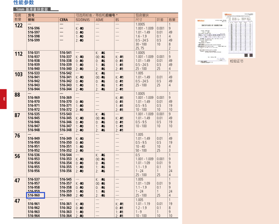This screenshot has width=279, height=224.
Task: Click the 钢制 column header
Action: (31, 20)
